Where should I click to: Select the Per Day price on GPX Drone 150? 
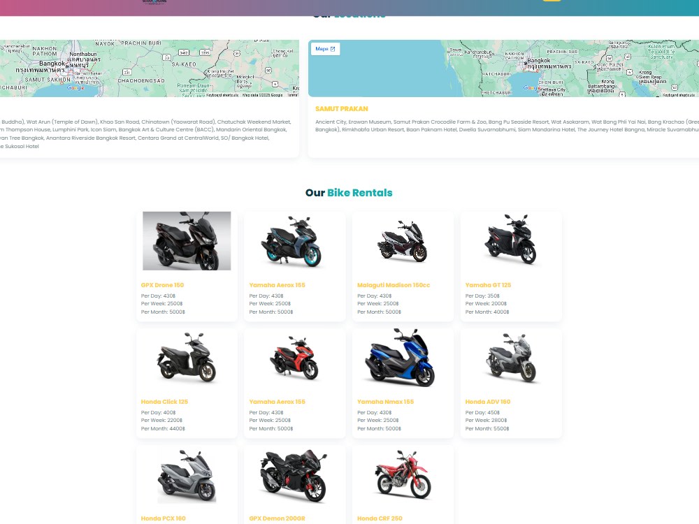(x=158, y=296)
